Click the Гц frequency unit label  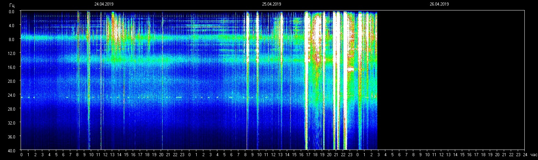tap(12, 5)
